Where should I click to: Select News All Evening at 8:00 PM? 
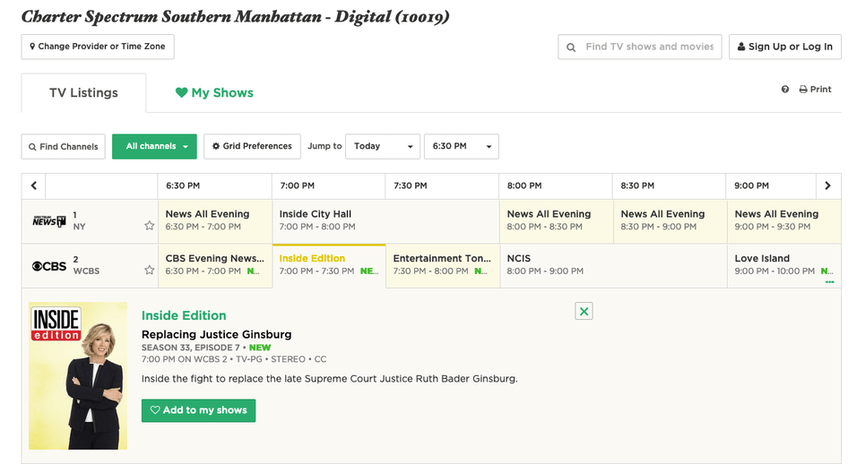point(557,221)
